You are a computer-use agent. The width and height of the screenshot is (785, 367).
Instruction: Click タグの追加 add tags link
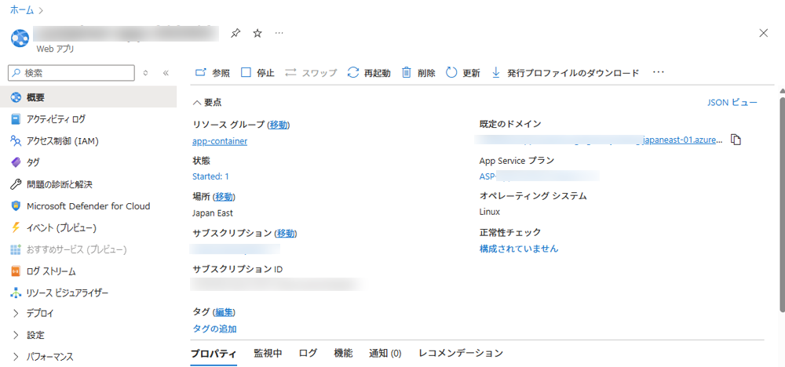(x=214, y=329)
